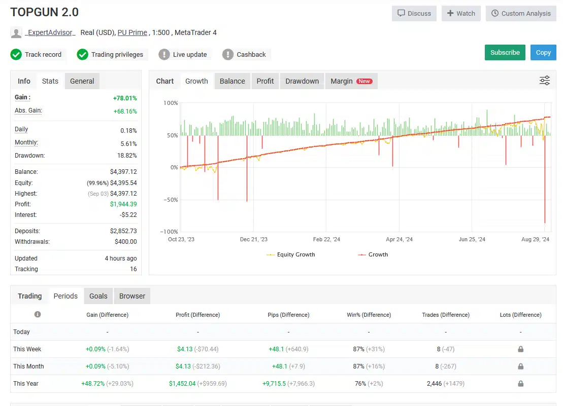Click the Monthly label
The height and width of the screenshot is (406, 563).
[26, 142]
